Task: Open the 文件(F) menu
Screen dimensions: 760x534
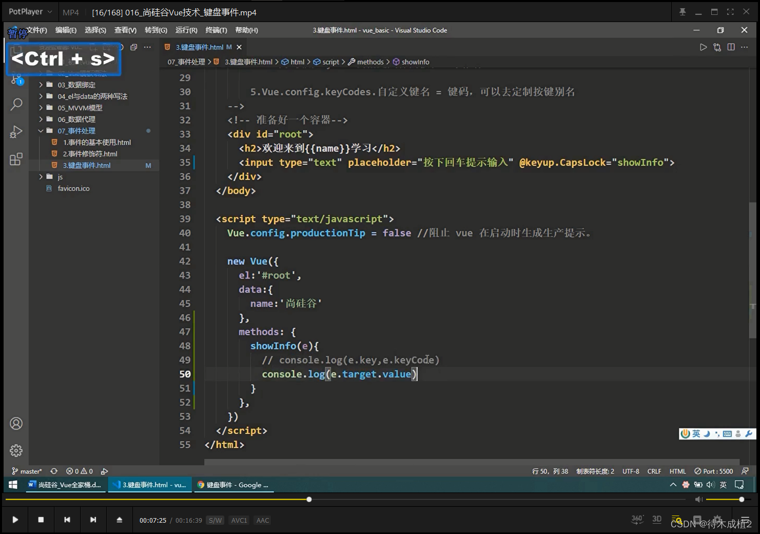Action: tap(37, 30)
